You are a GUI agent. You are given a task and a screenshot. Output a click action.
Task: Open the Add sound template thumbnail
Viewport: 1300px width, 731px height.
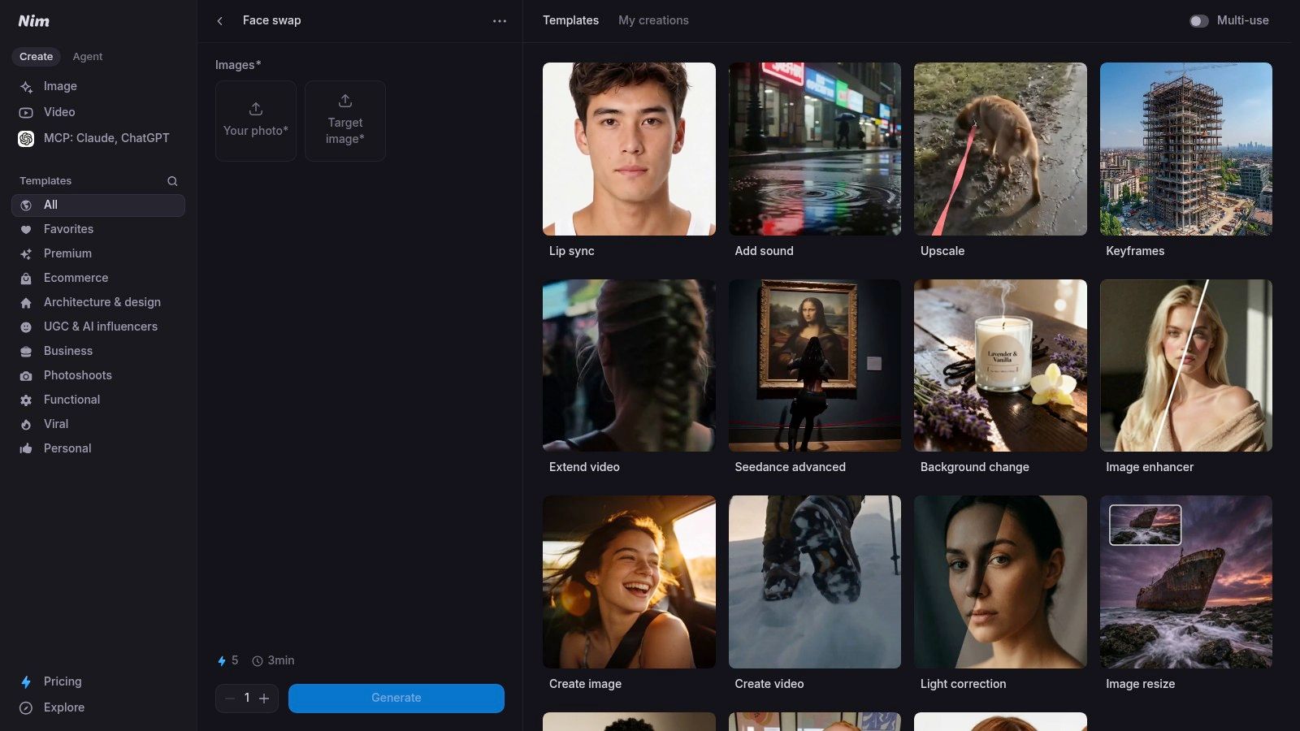[815, 149]
